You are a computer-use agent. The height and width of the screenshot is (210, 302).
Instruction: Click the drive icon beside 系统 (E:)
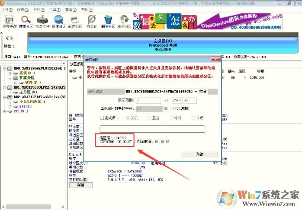pos(16,73)
